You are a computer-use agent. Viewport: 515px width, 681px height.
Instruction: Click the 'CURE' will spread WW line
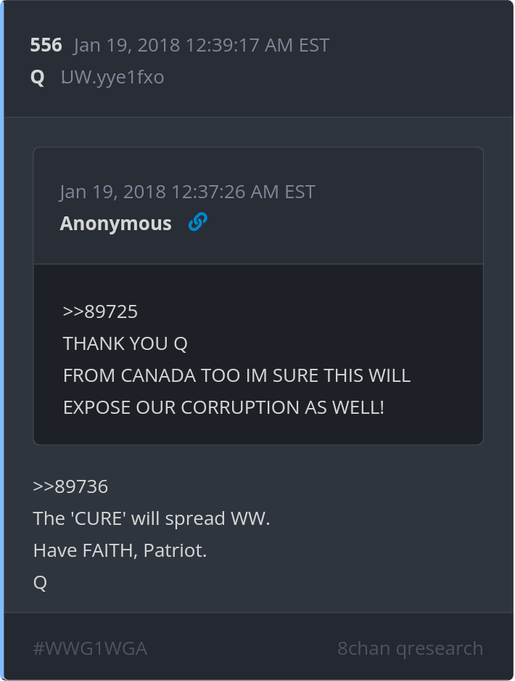pyautogui.click(x=152, y=518)
